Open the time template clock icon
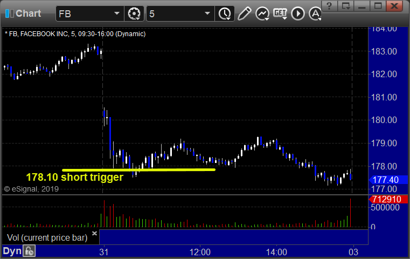Viewport: 410px width, 259px height. click(x=225, y=14)
